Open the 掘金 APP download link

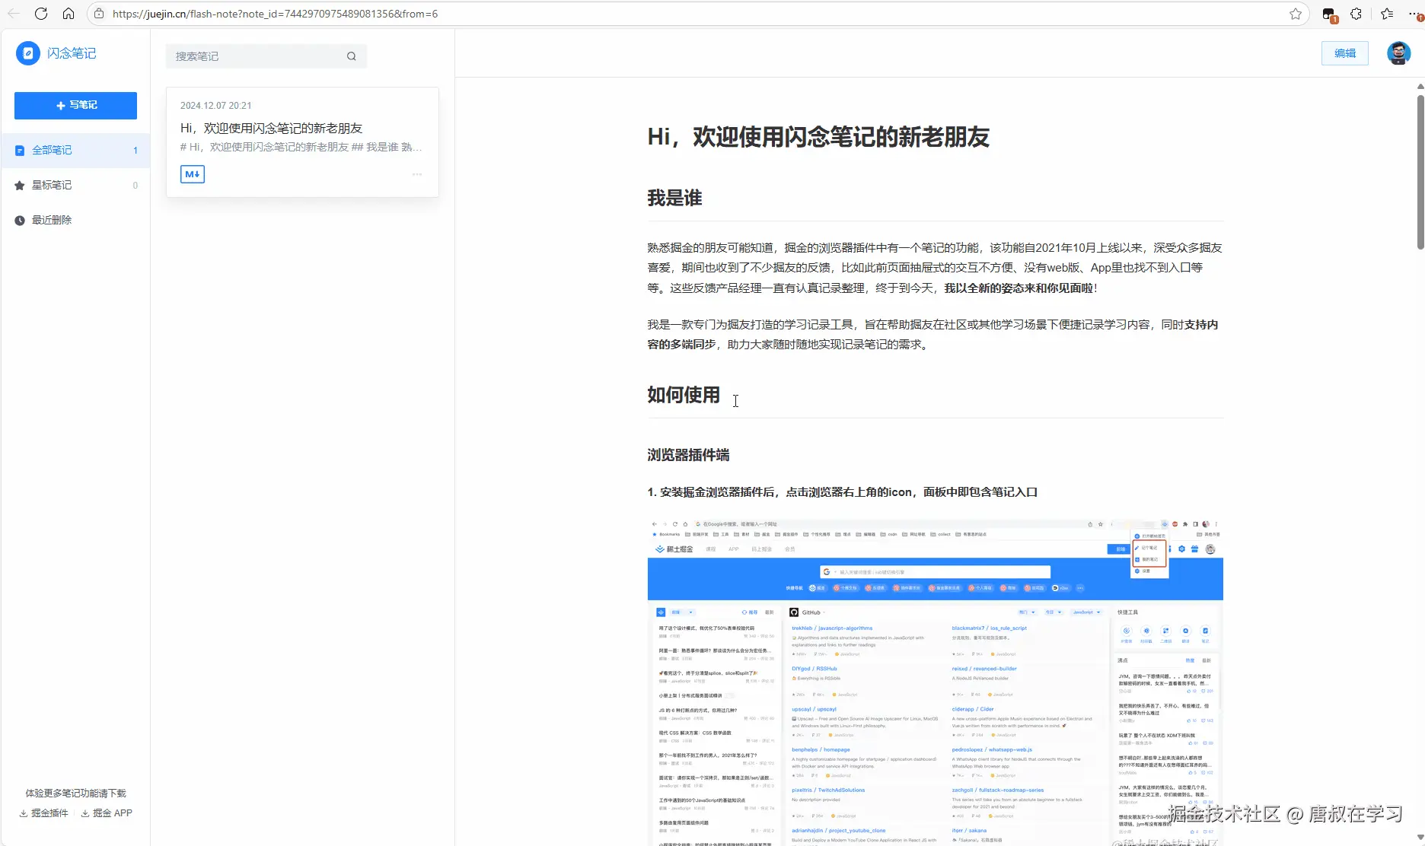click(x=107, y=813)
